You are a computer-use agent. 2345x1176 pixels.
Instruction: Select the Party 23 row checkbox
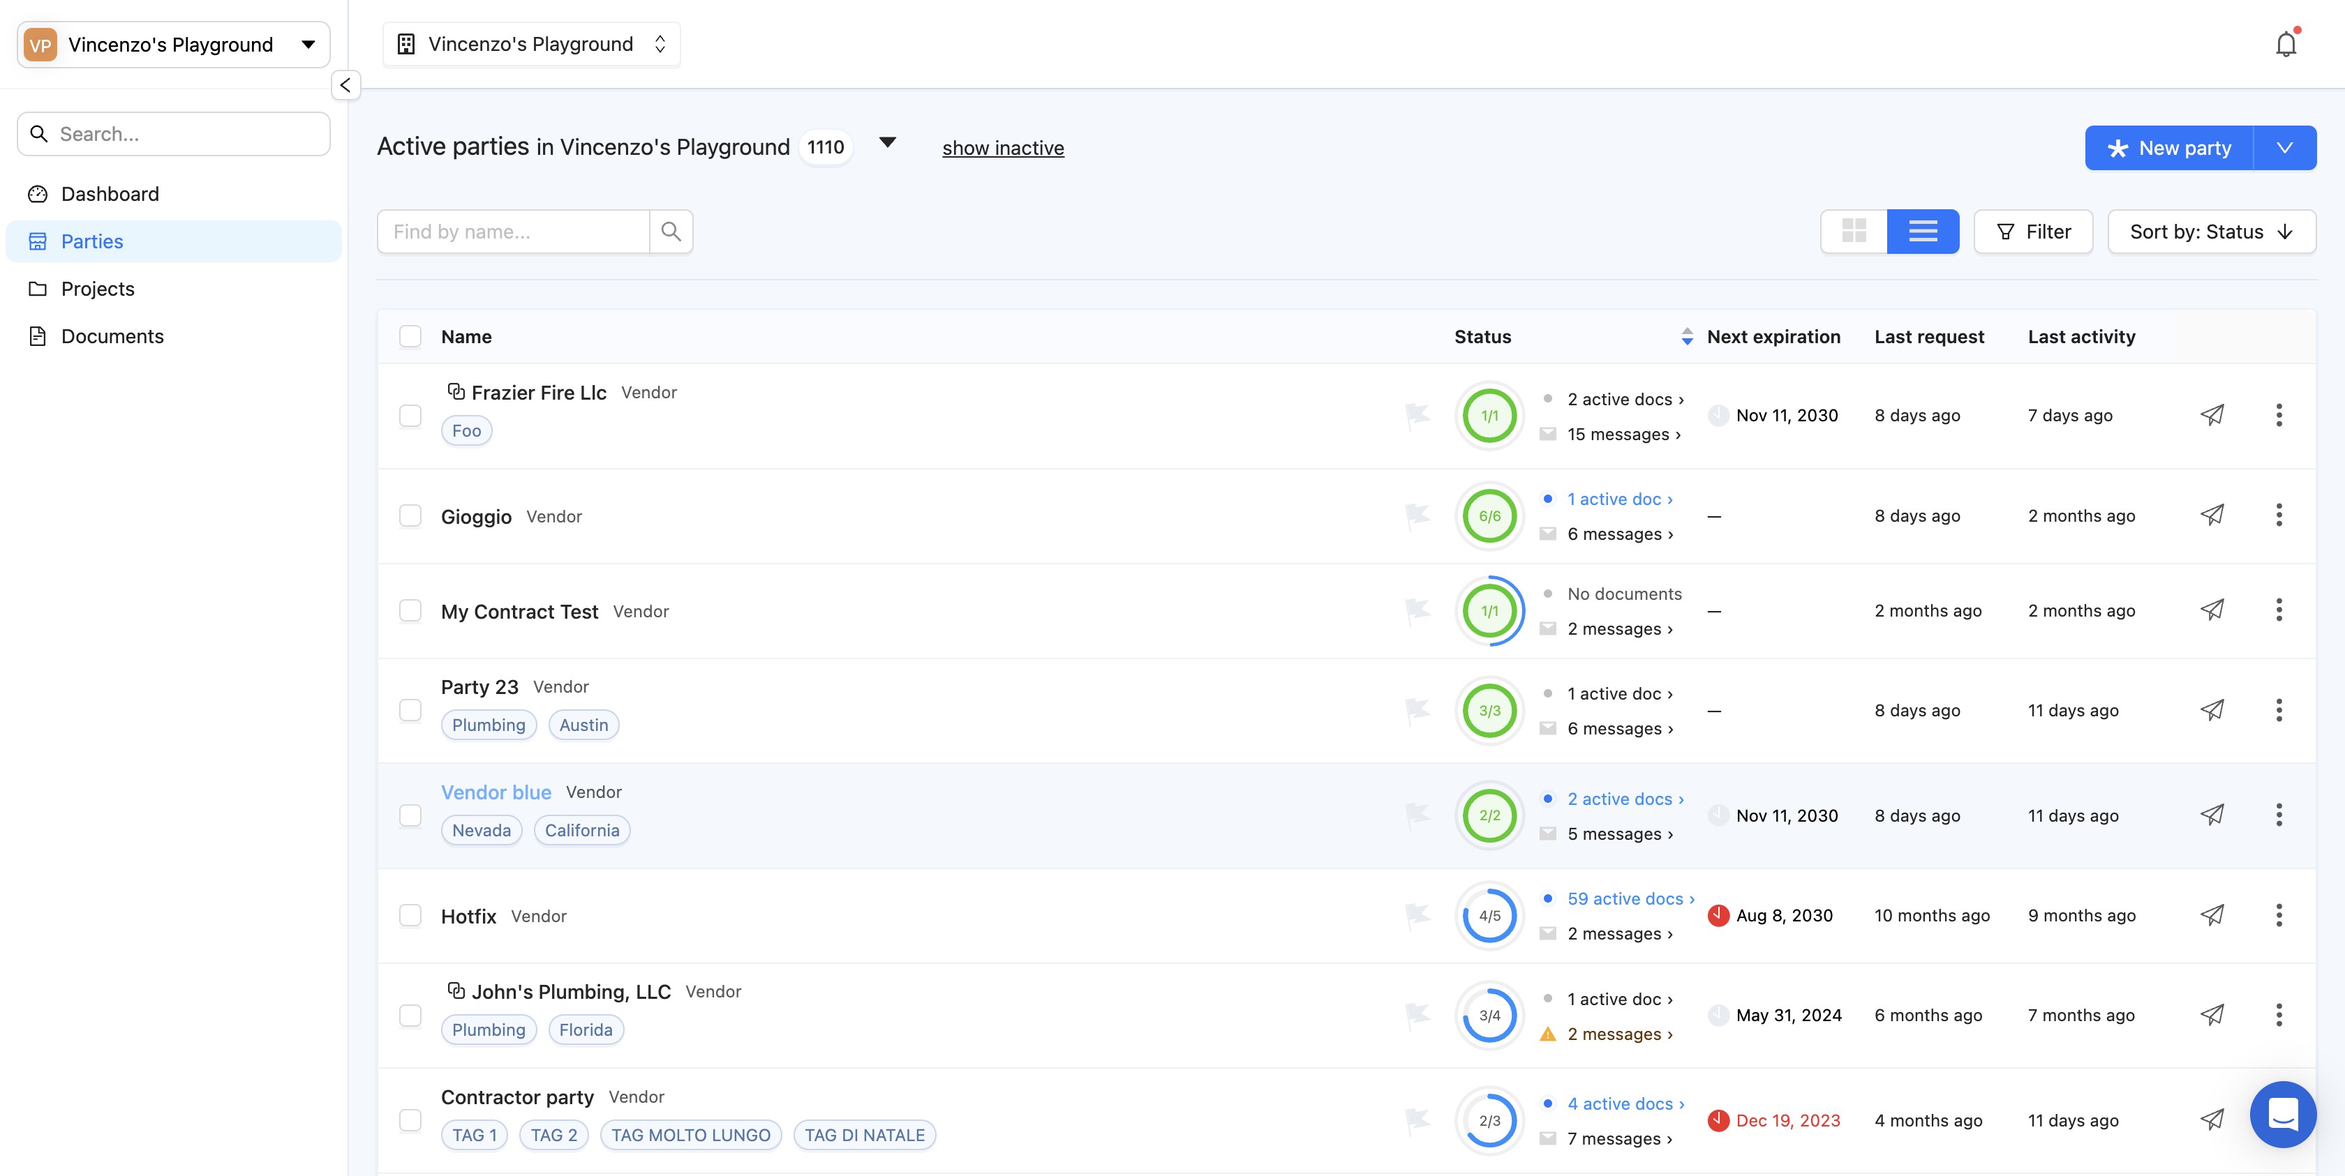tap(410, 710)
